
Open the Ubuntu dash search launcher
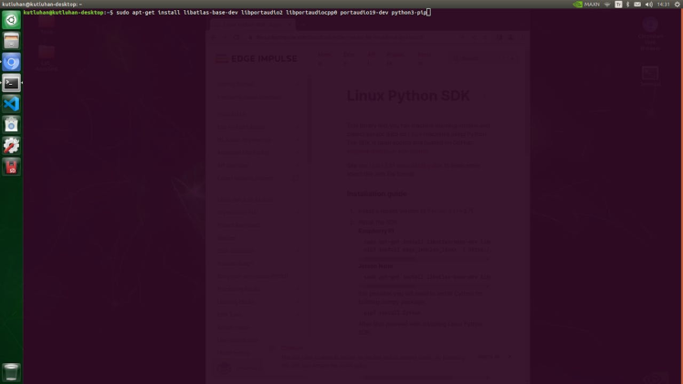click(x=11, y=20)
